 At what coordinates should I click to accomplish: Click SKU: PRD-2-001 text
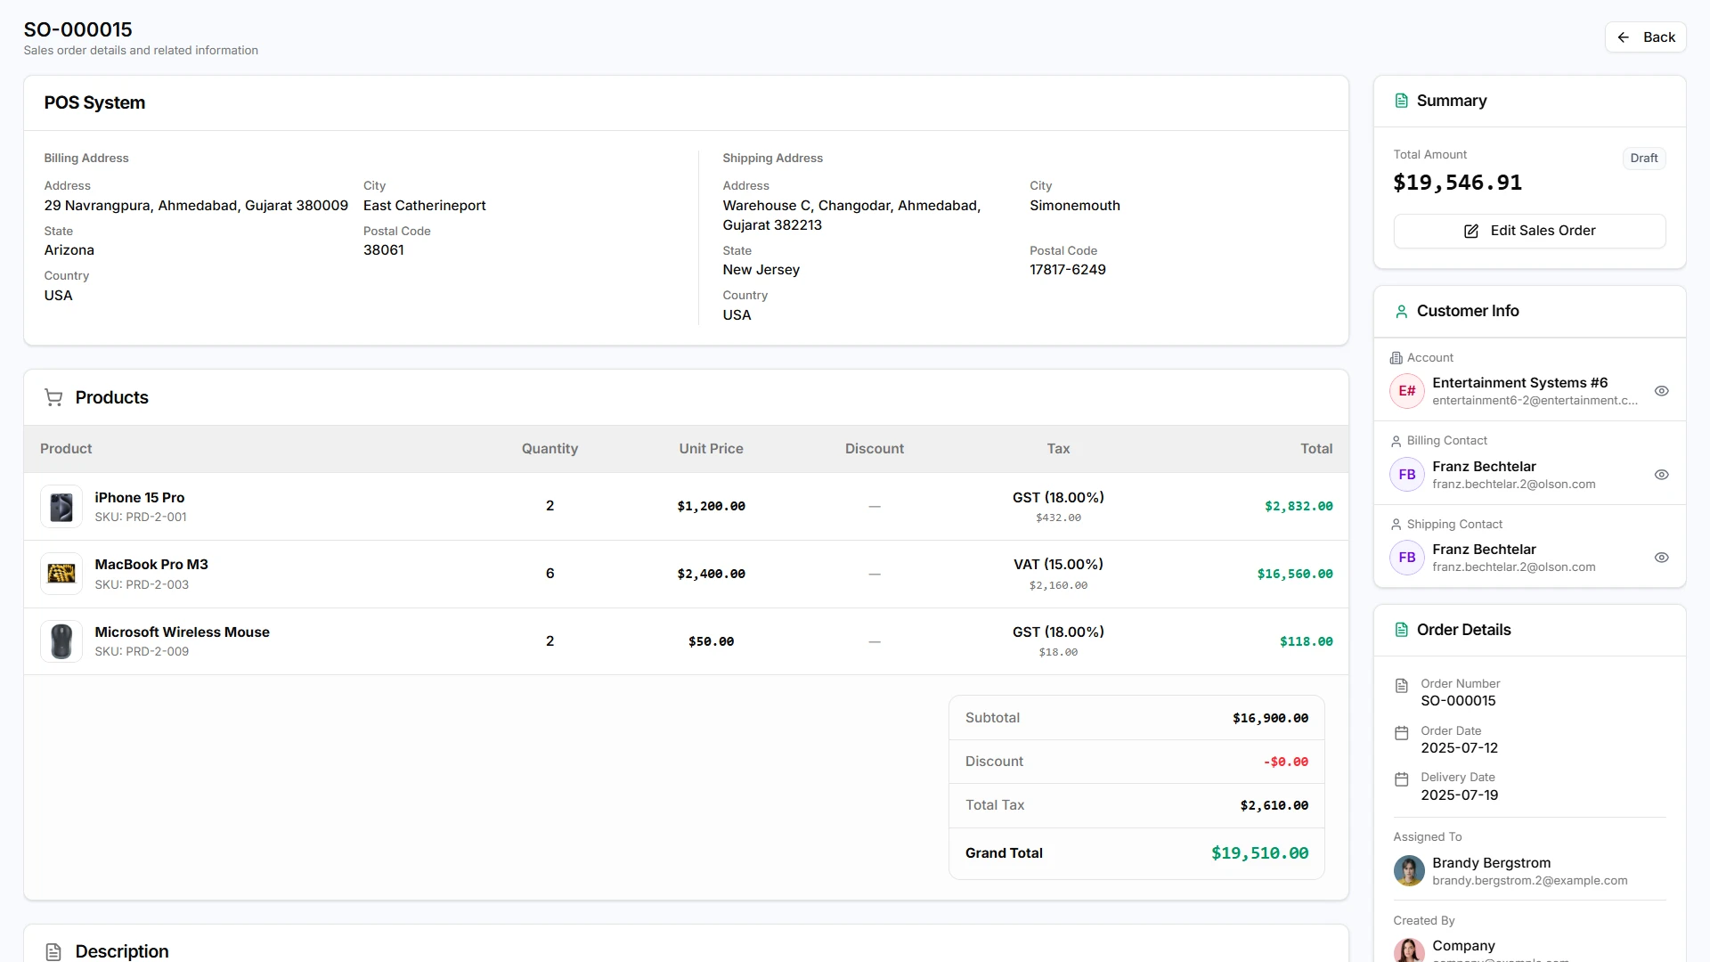point(141,518)
